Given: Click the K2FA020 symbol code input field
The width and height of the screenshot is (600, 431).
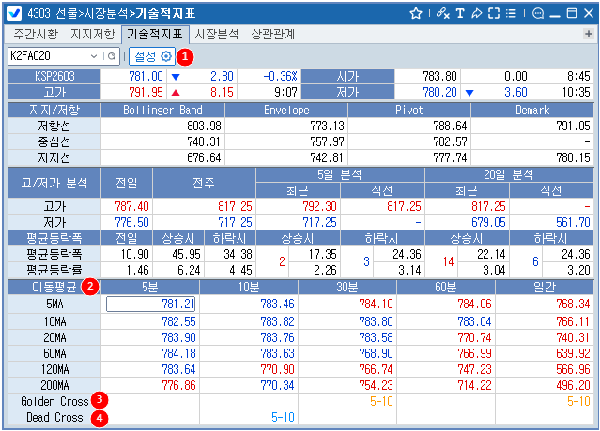Looking at the screenshot, I should 47,56.
